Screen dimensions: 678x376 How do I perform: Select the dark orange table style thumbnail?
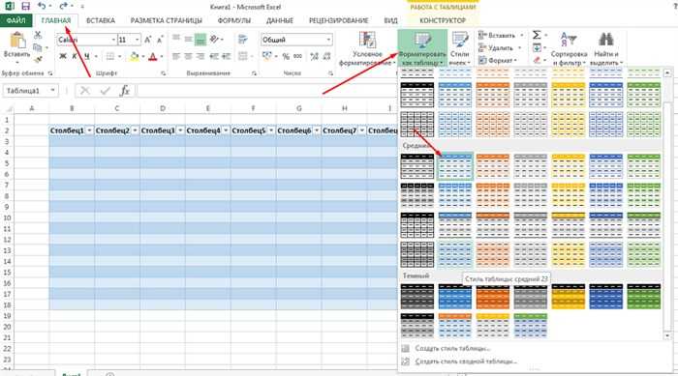click(493, 296)
